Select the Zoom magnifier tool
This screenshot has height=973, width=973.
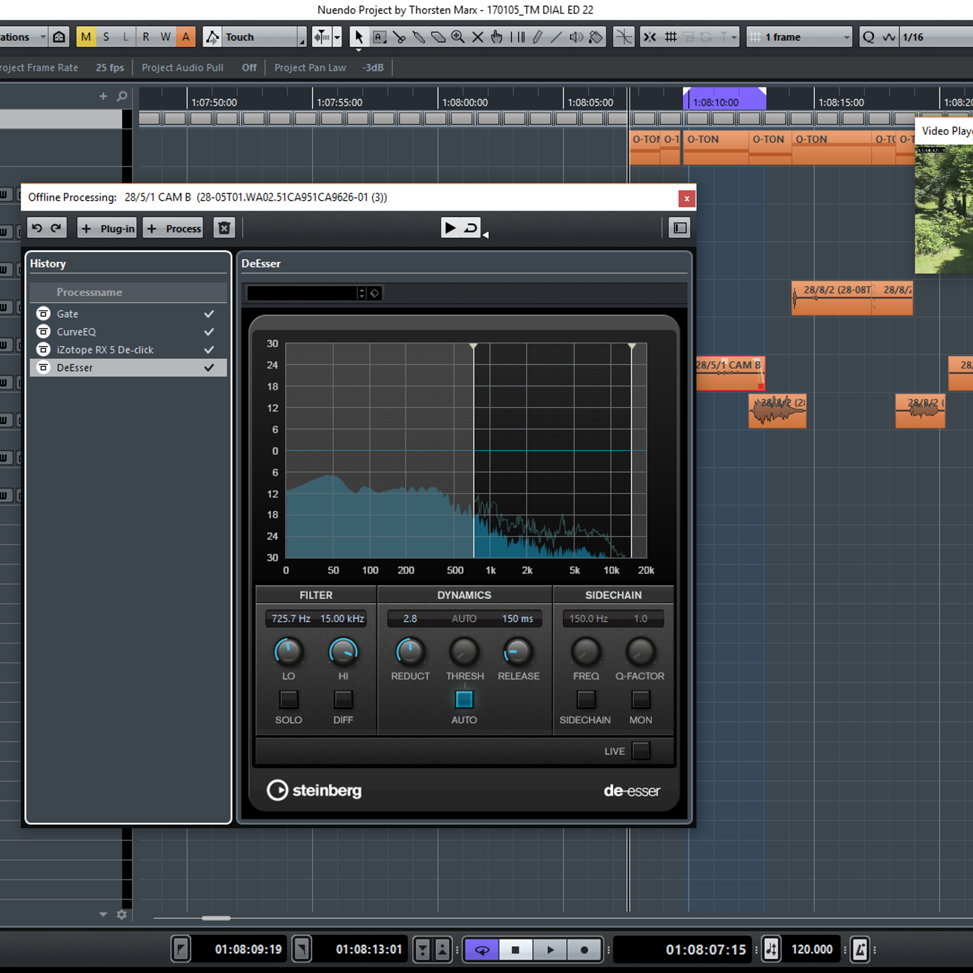tap(458, 37)
